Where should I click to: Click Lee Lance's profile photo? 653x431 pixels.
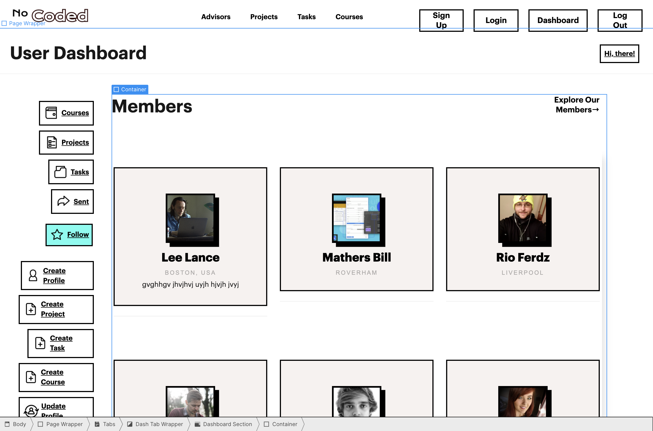191,219
